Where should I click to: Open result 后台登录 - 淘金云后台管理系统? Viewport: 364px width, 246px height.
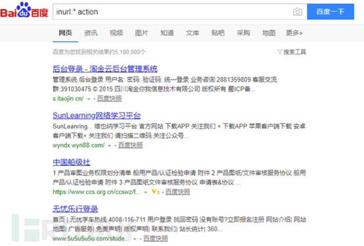click(105, 69)
